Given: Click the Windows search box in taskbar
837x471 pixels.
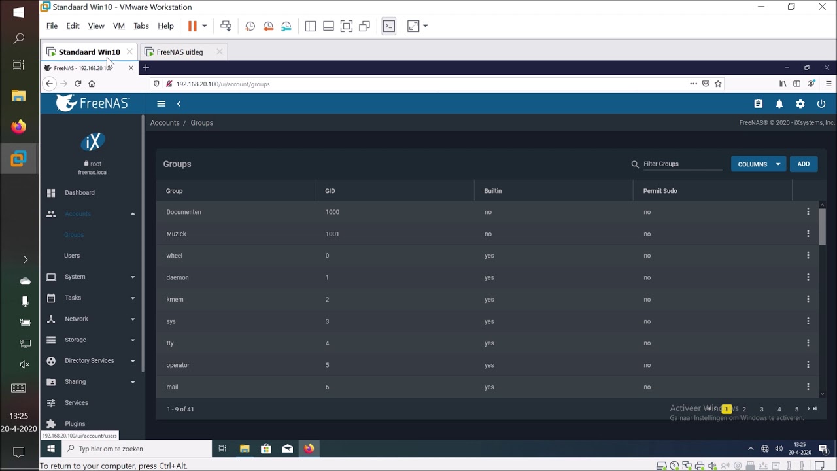Looking at the screenshot, I should (137, 449).
